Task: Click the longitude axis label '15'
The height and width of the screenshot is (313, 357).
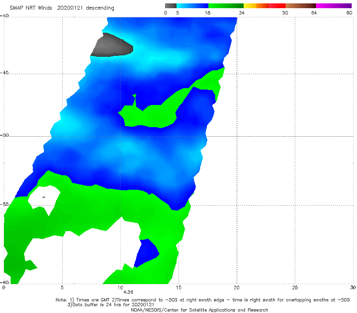Action: [x=178, y=287]
